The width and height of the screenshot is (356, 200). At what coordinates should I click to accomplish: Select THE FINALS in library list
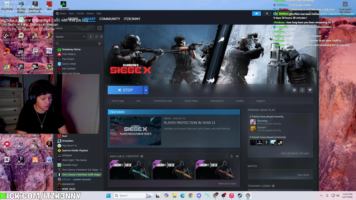69,54
